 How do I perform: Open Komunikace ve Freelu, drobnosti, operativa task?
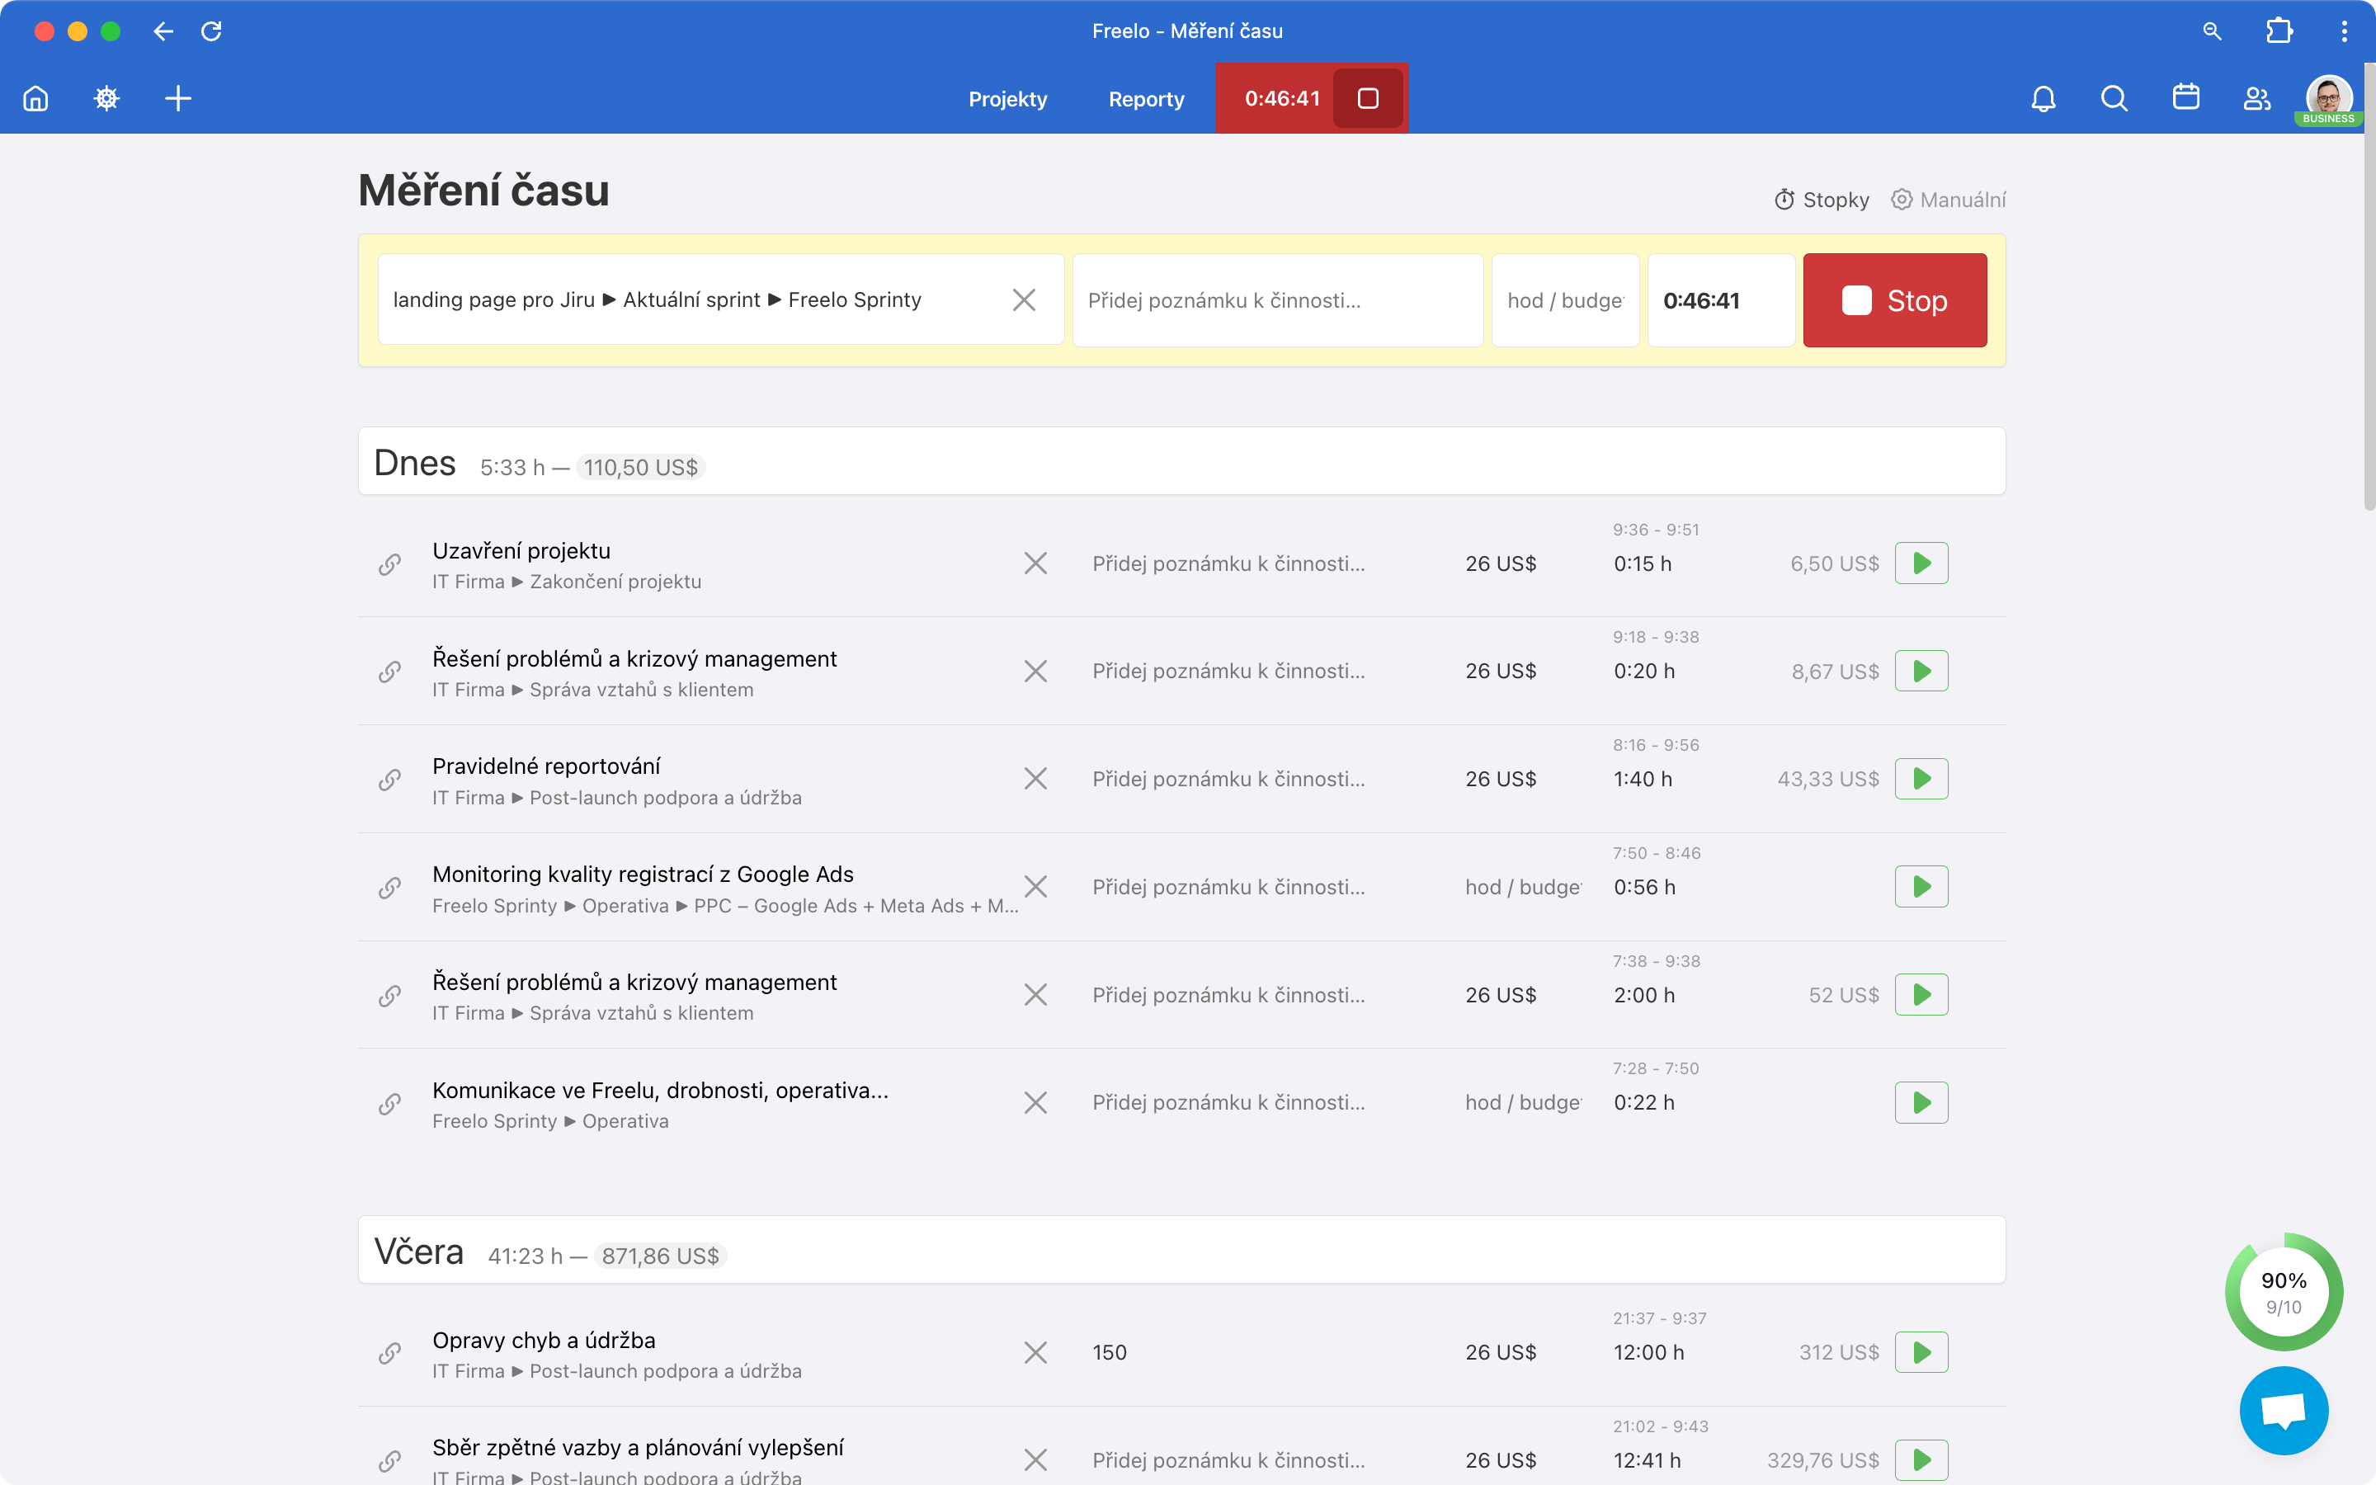point(660,1090)
